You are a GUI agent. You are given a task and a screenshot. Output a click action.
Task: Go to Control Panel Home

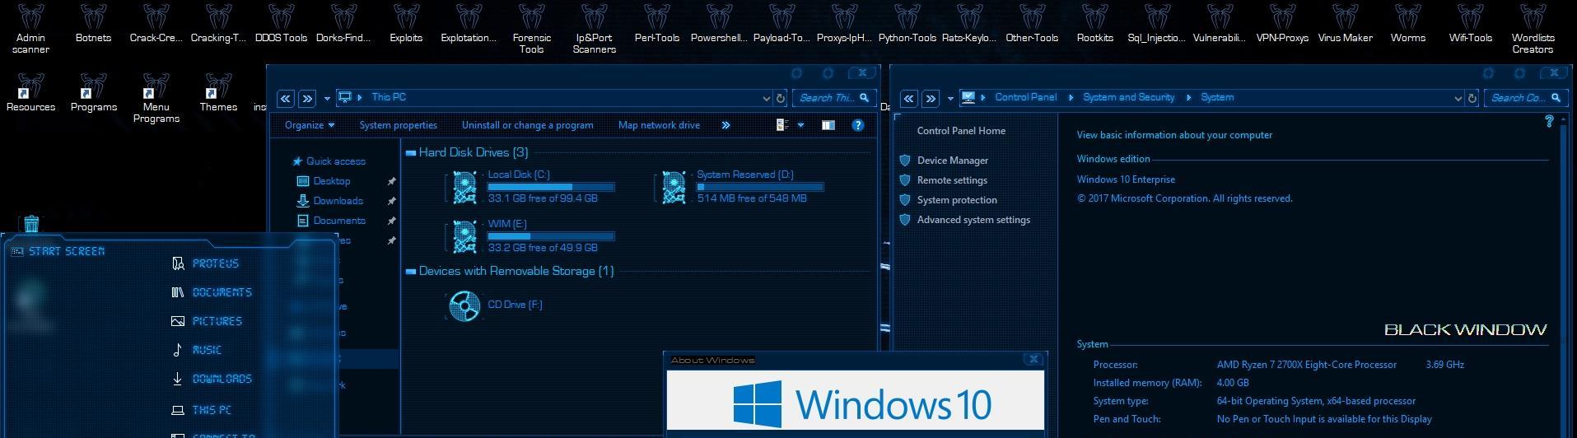coord(961,131)
